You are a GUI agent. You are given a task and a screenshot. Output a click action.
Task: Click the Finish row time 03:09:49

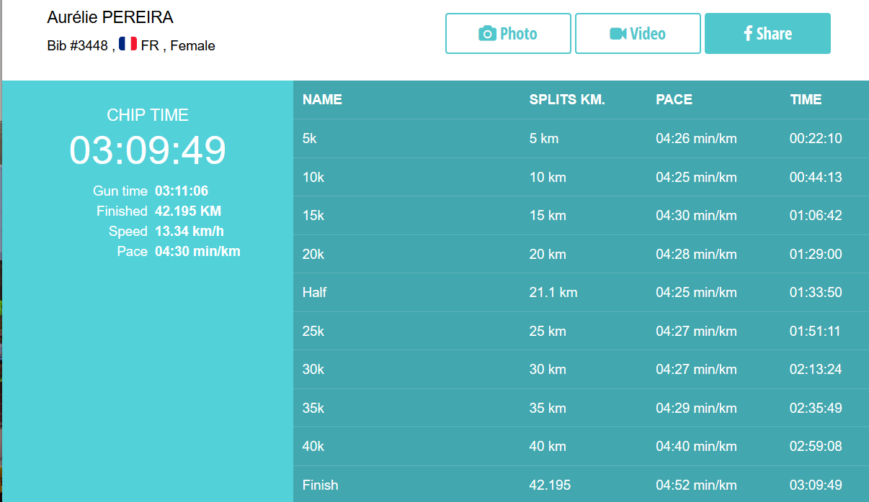[x=816, y=485]
